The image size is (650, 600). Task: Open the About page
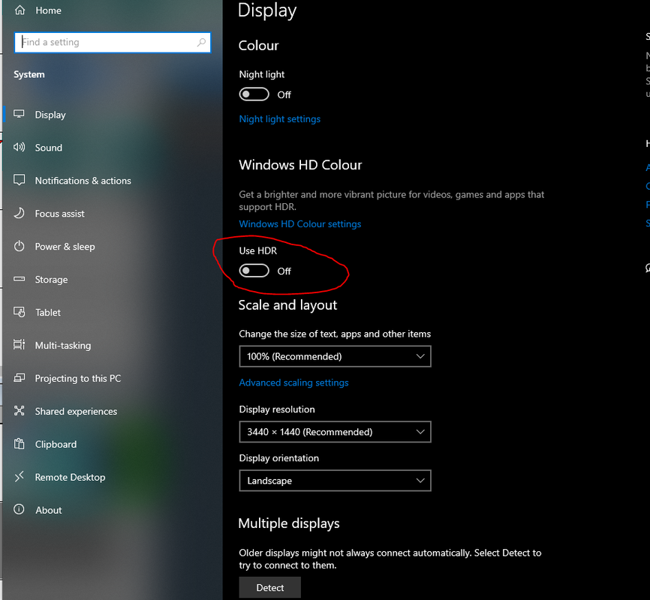49,510
